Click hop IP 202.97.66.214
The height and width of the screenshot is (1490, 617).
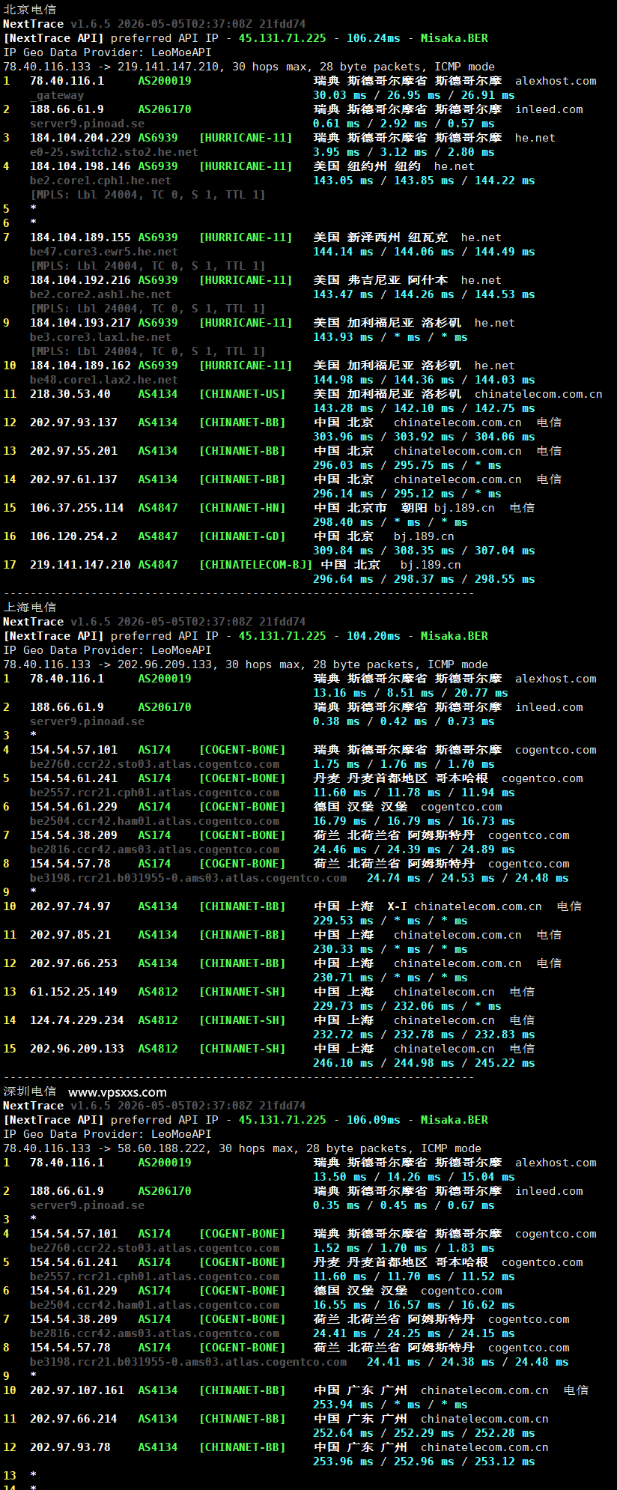[x=73, y=1419]
